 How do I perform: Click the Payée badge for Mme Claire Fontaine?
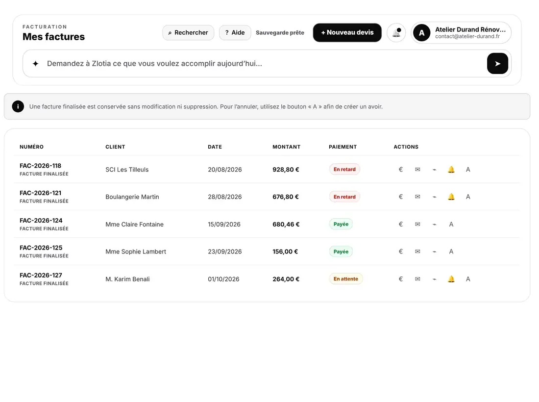341,224
